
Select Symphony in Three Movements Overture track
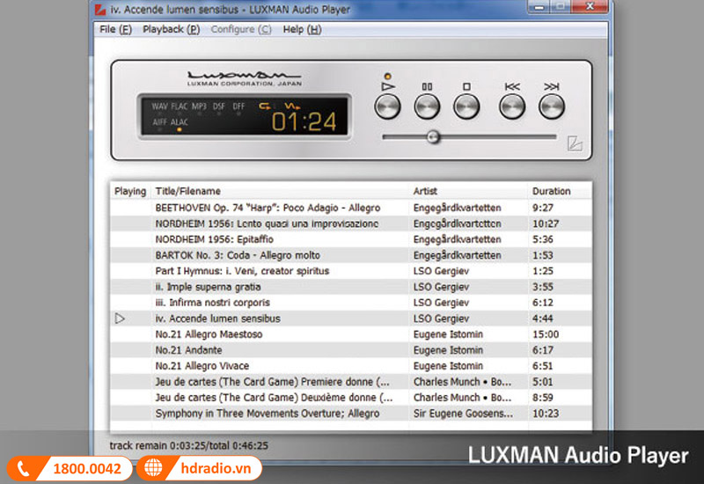point(351,414)
